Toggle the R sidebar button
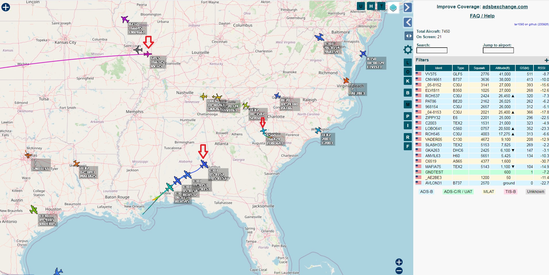Viewport: 549px width, 275px height. tap(408, 137)
